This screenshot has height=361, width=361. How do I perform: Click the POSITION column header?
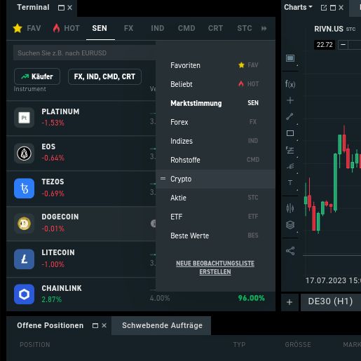tap(35, 345)
